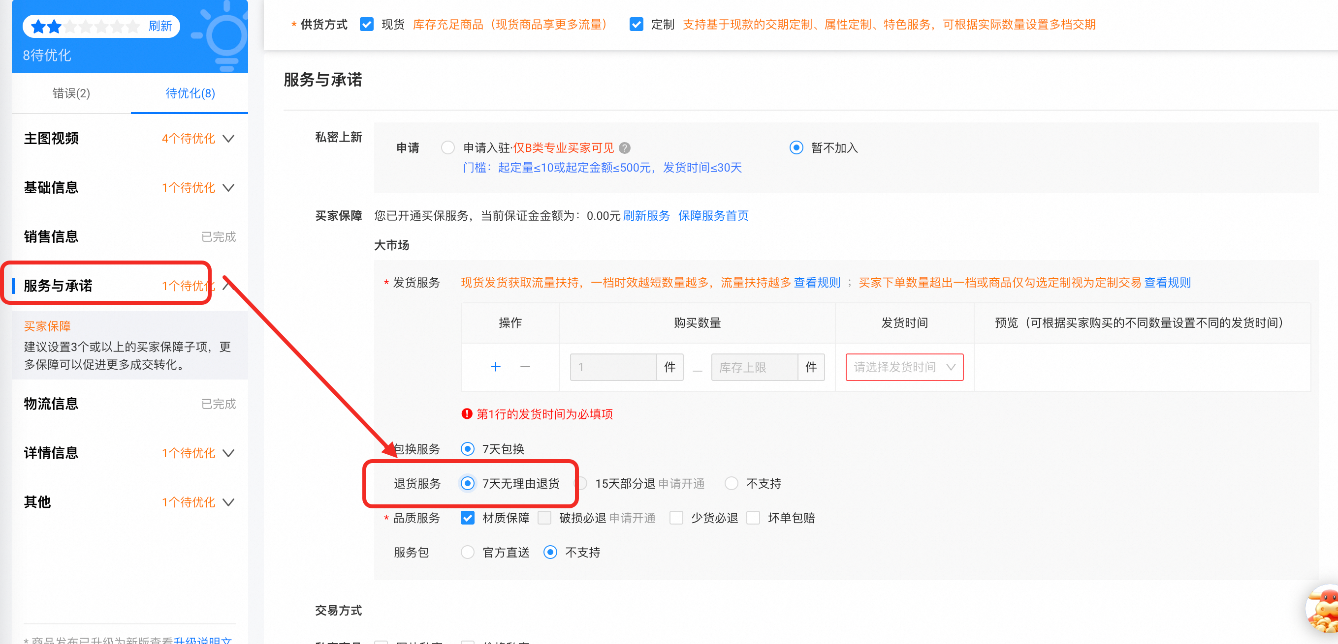The height and width of the screenshot is (644, 1338).
Task: Click the star rating in the optimization banner
Action: click(85, 26)
